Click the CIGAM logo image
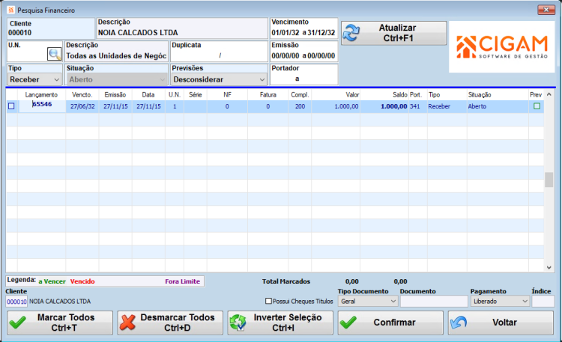 tap(502, 47)
